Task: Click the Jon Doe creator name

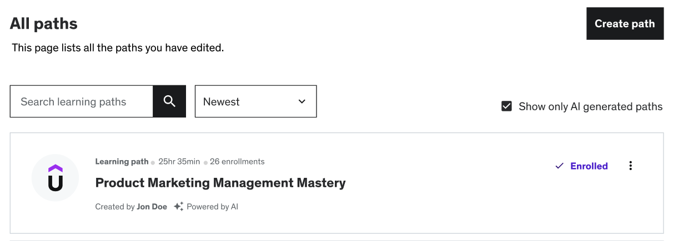Action: click(152, 207)
